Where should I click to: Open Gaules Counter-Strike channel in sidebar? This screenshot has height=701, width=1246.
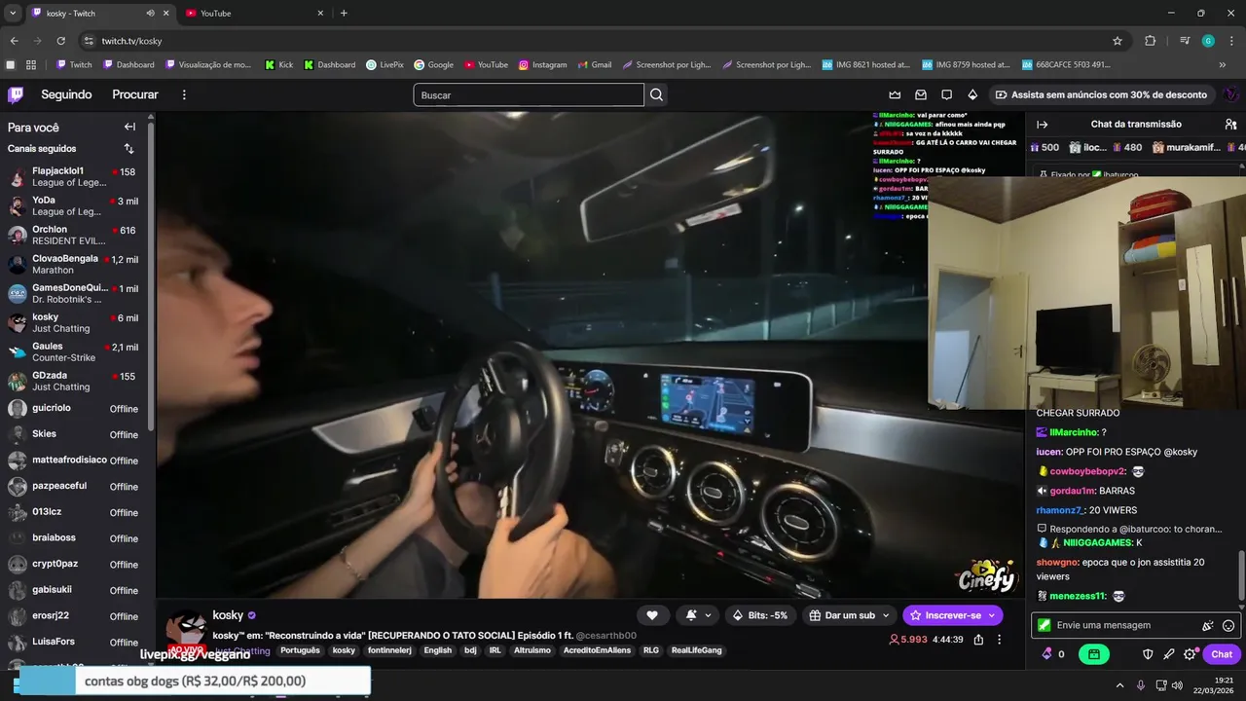(76, 351)
